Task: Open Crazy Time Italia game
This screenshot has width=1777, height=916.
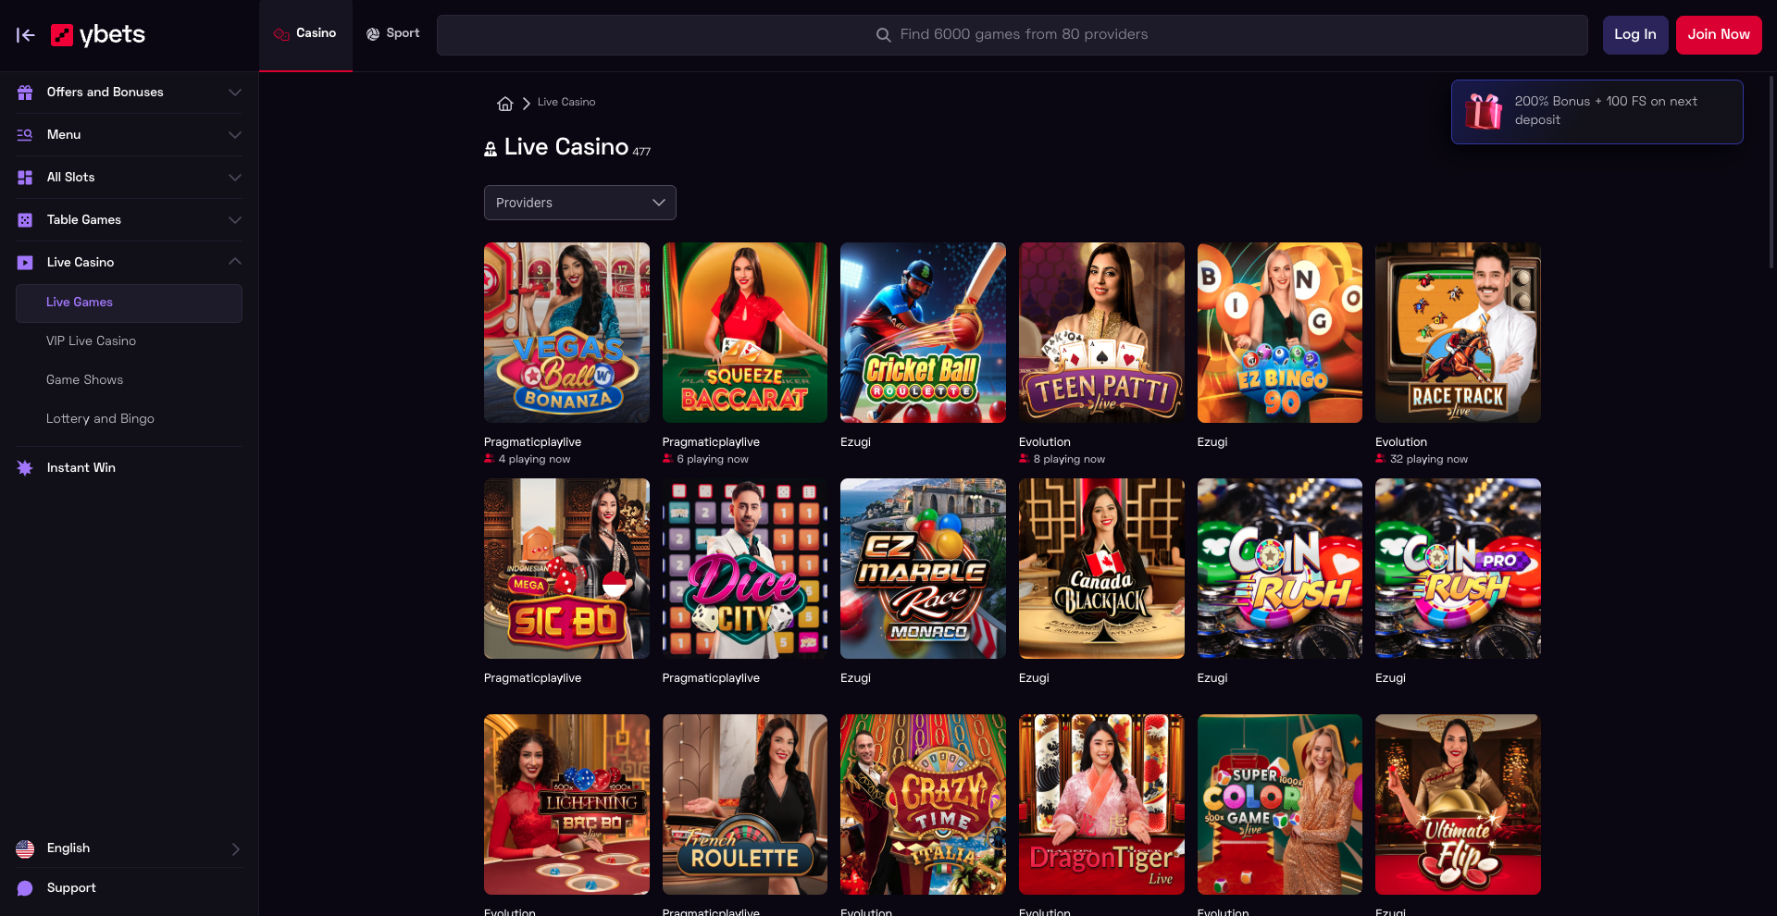Action: (x=923, y=805)
